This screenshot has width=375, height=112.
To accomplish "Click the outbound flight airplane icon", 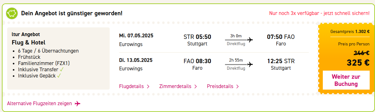I will point(250,40).
